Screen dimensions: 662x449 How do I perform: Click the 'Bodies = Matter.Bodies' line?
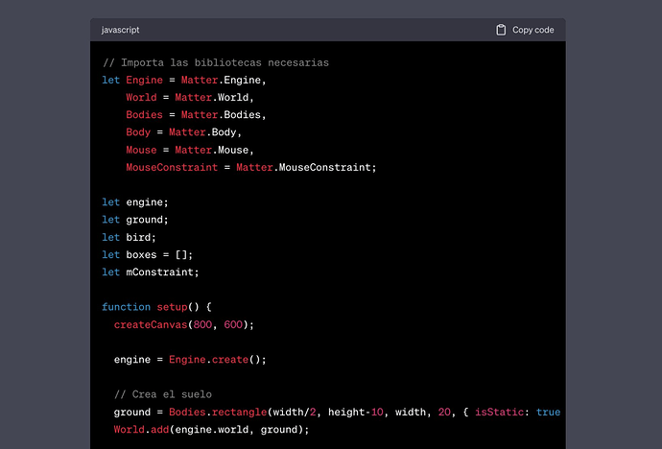(195, 114)
